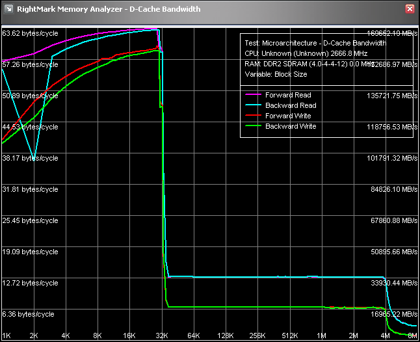Click the 57.26 bytes/cycle axis label
420x342 pixels.
(31, 64)
